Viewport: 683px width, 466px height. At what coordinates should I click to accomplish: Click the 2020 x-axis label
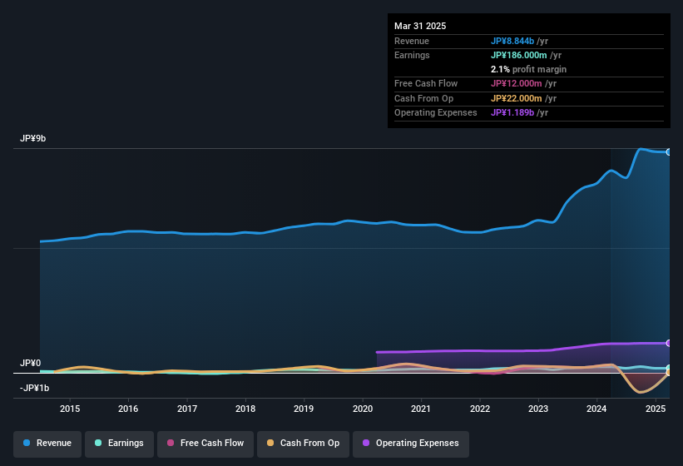pyautogui.click(x=363, y=409)
